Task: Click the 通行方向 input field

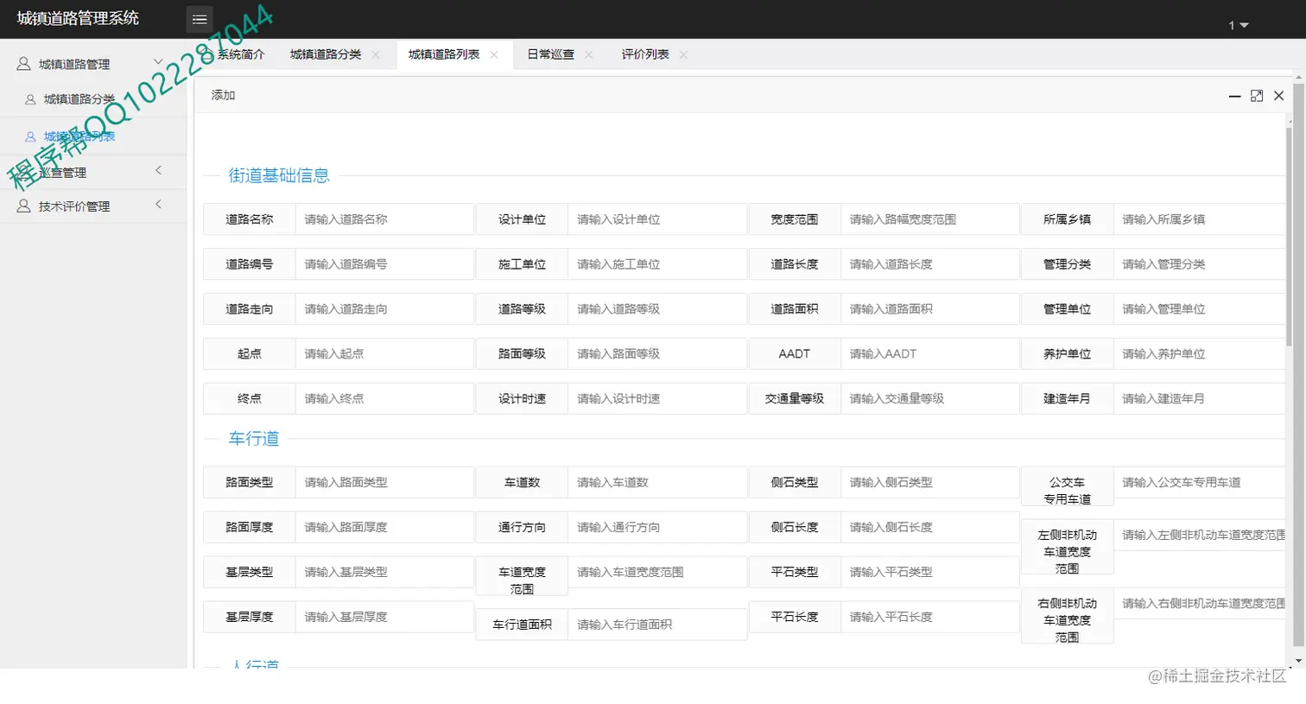Action: point(657,528)
